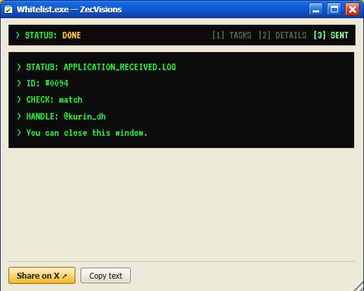Click the window title text Whitelist.exe — ZecVisions

click(69, 10)
